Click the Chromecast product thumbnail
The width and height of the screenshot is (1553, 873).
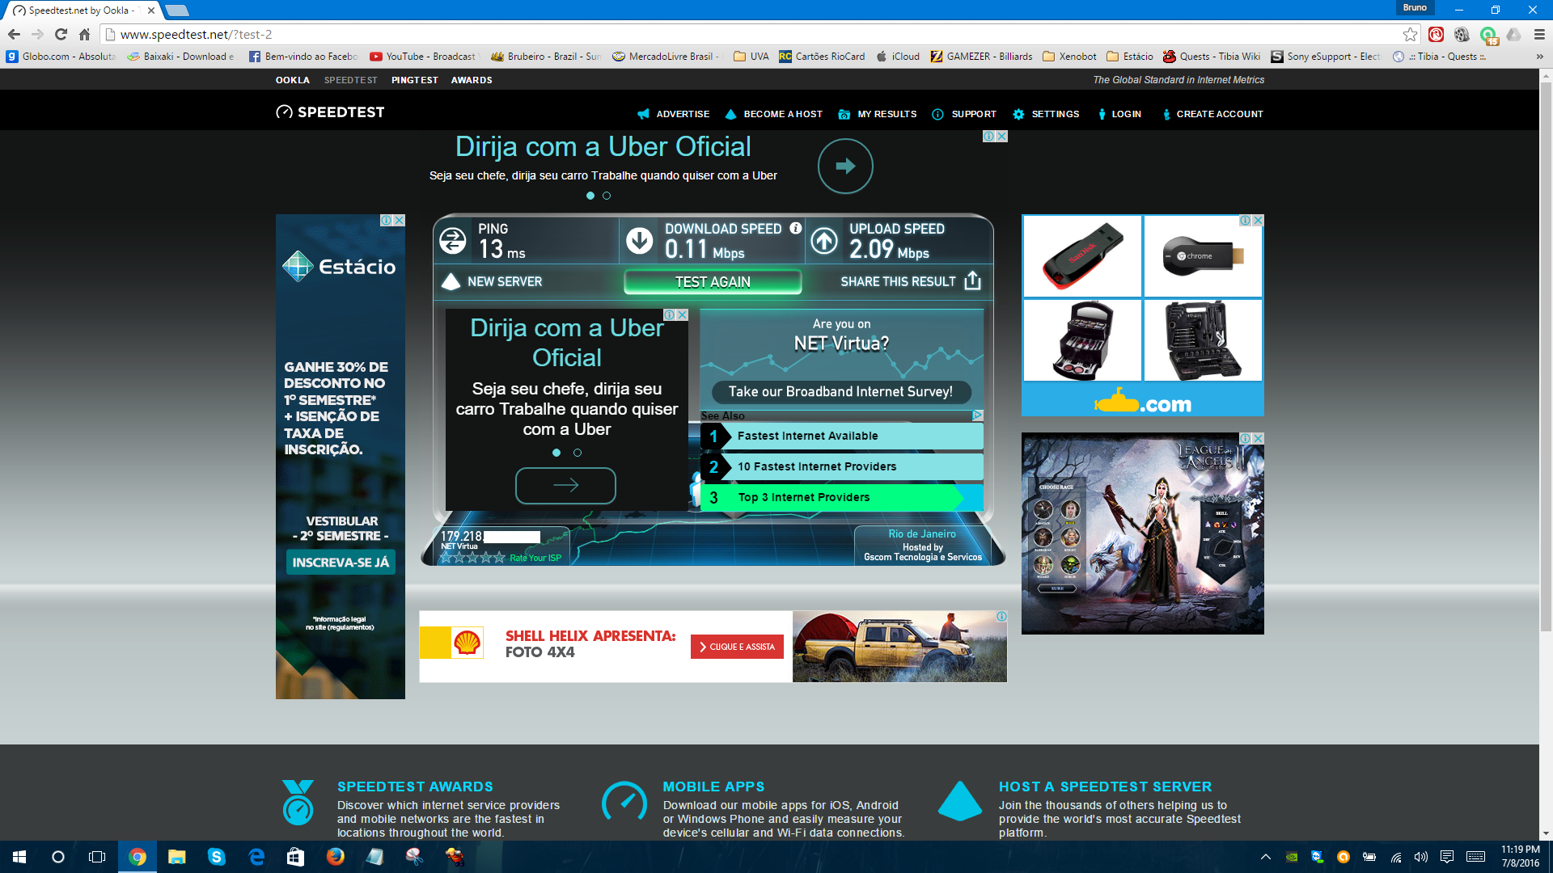1203,256
